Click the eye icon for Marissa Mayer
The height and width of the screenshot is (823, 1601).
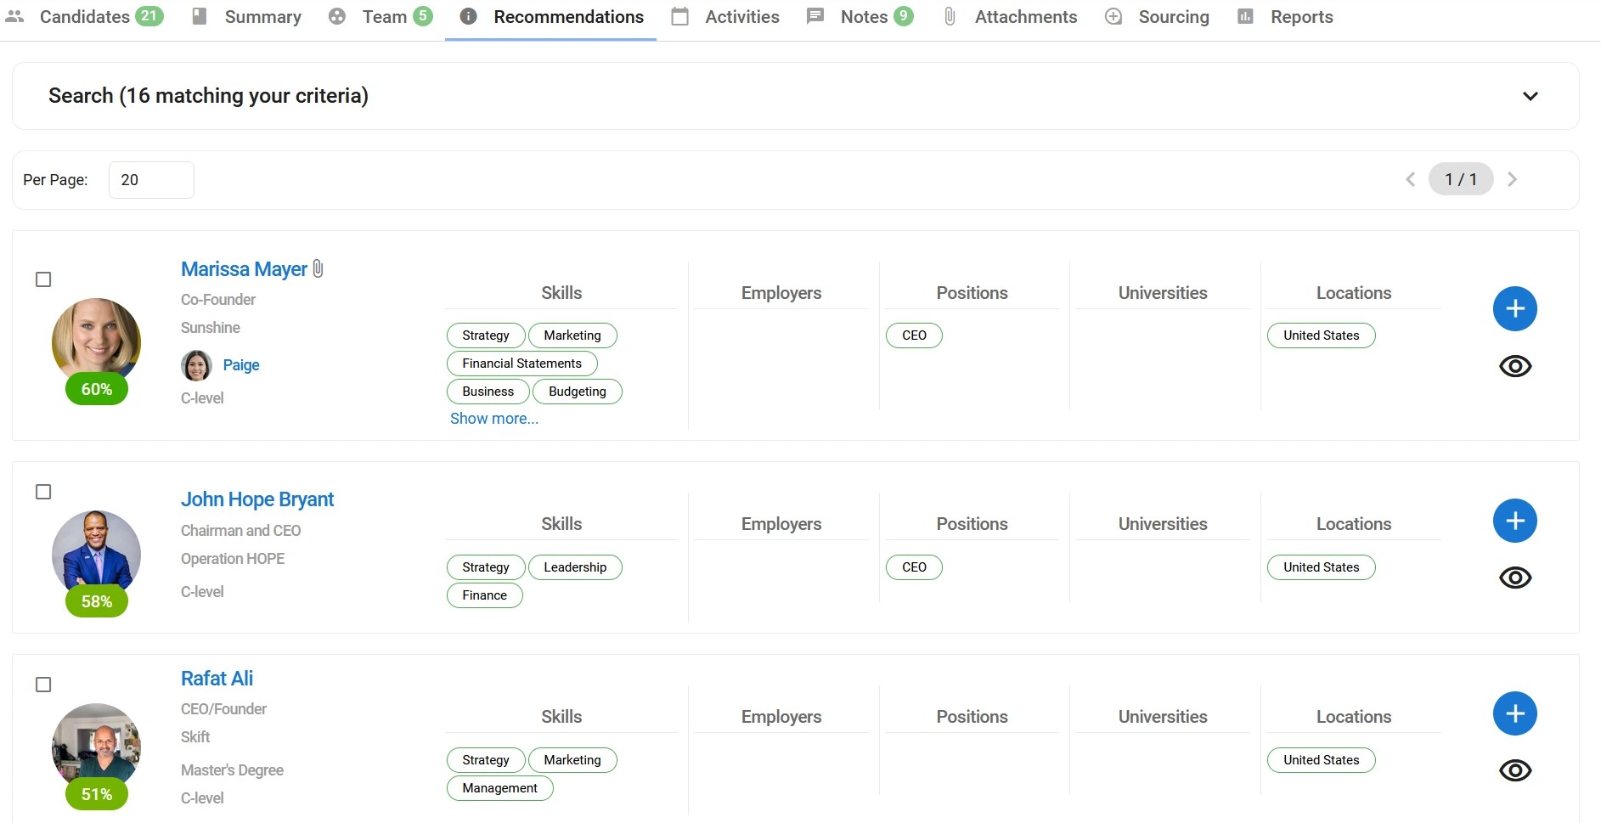(x=1514, y=366)
